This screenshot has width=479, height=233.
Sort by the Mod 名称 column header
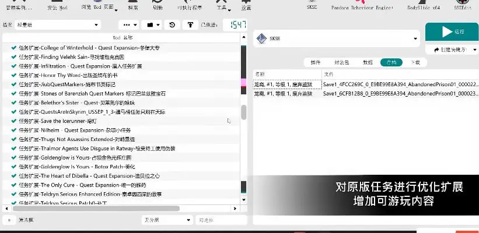[121, 38]
